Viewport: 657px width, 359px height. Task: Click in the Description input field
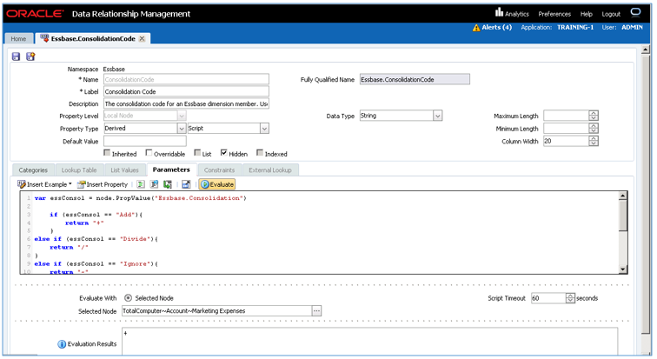[x=186, y=103]
